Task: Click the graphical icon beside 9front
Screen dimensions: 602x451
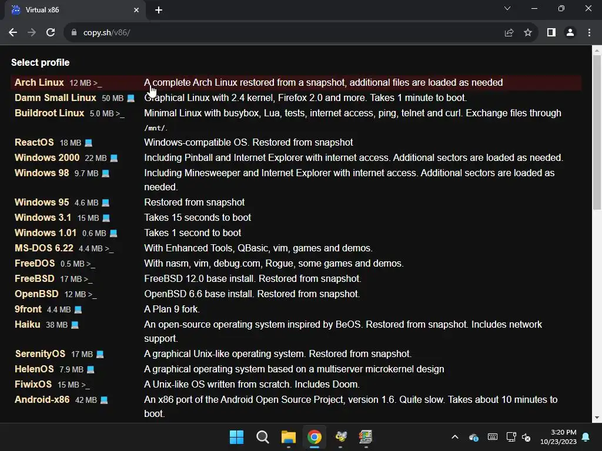Action: point(78,310)
